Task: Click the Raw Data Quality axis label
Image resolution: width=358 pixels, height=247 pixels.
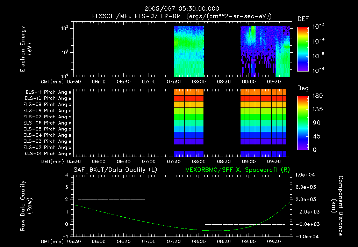Action: click(26, 206)
